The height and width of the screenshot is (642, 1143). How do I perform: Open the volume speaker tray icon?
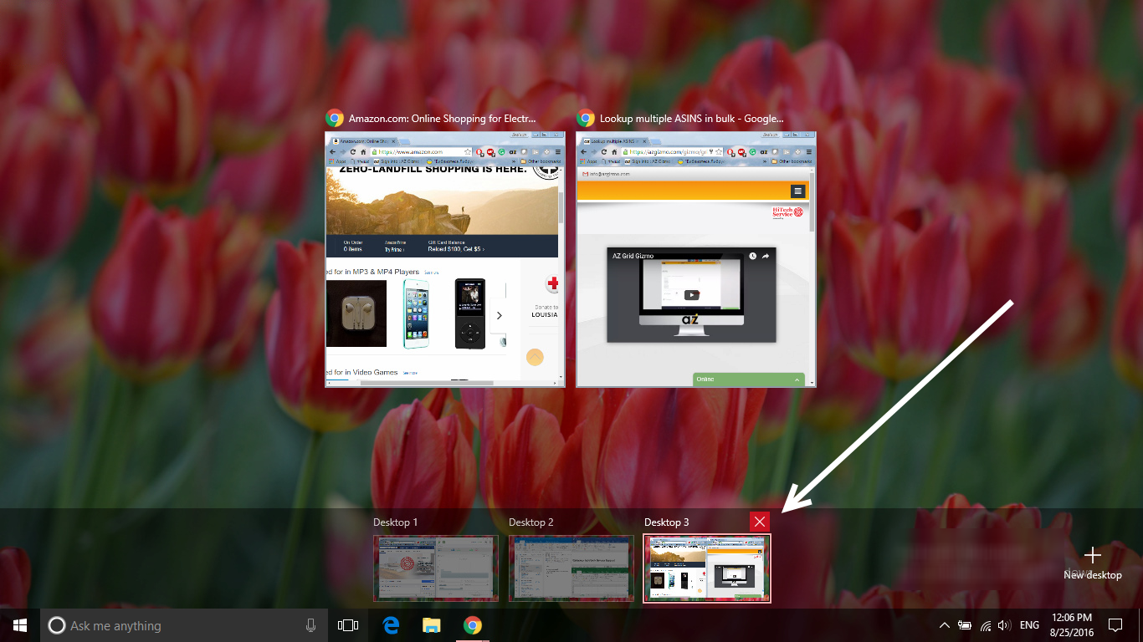pos(1004,625)
